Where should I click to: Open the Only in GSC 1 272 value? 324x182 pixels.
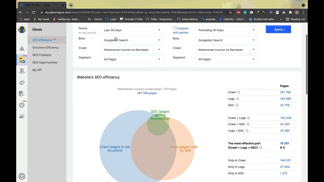(284, 174)
